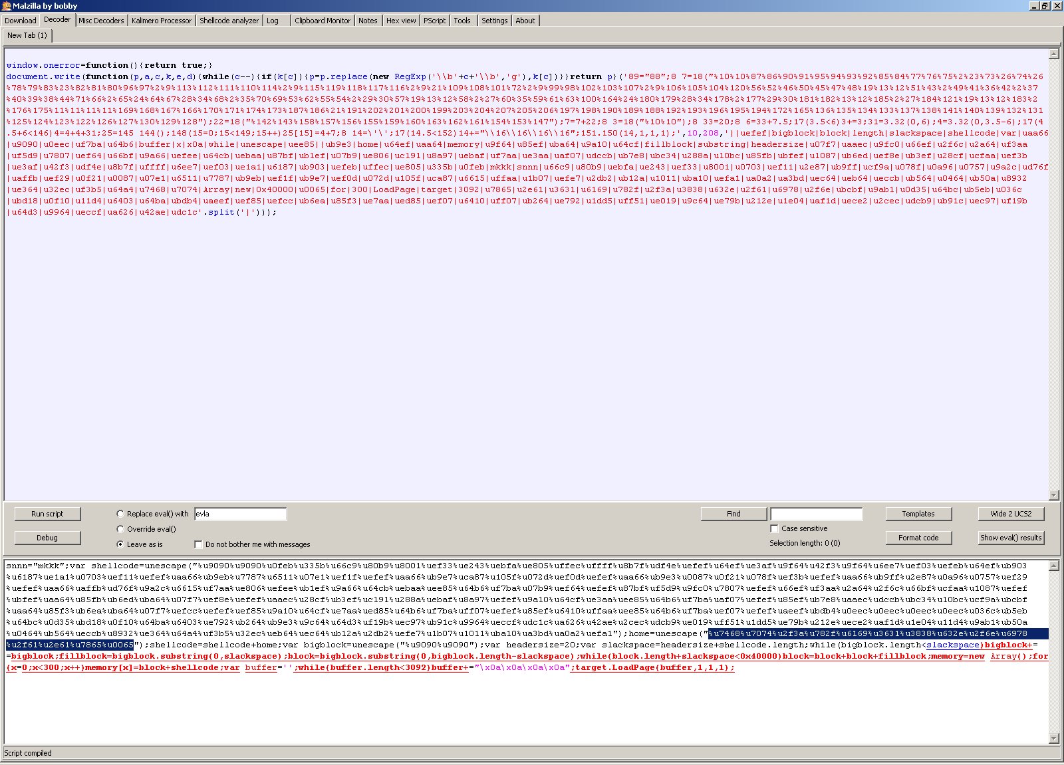
Task: Click the Run script button
Action: [x=47, y=514]
